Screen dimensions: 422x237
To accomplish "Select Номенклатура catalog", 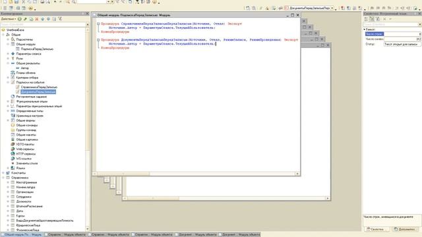I will coord(26,187).
